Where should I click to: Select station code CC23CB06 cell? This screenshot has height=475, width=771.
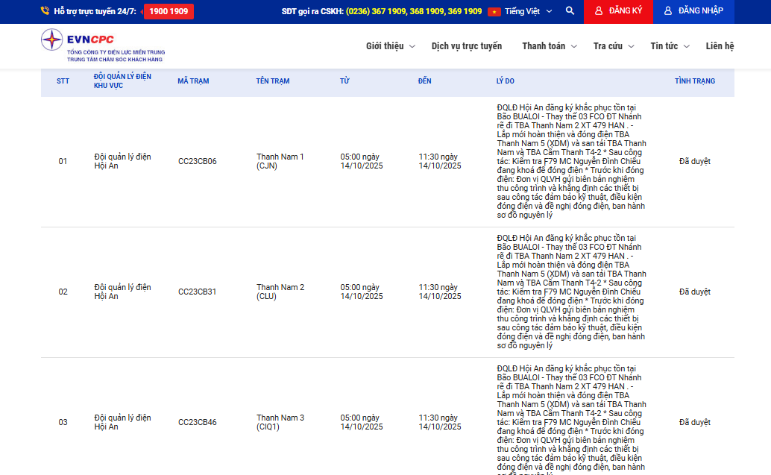[198, 161]
